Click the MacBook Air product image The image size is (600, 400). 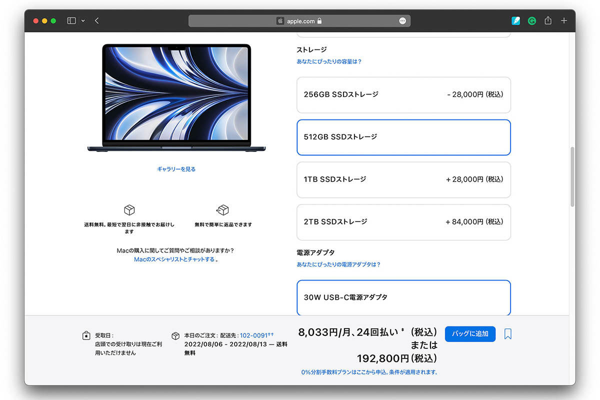(176, 98)
